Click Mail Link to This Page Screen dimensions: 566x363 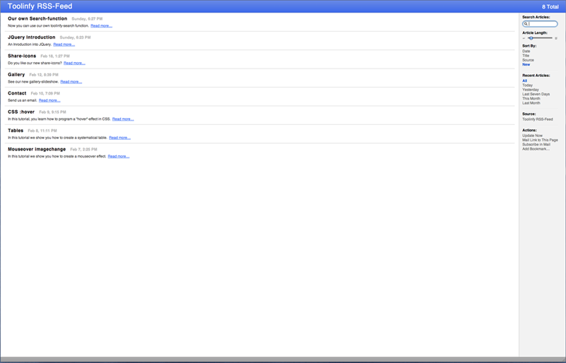pos(540,140)
